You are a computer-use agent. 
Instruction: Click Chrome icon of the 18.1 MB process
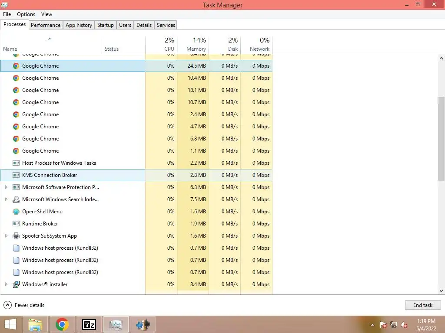[x=16, y=90]
